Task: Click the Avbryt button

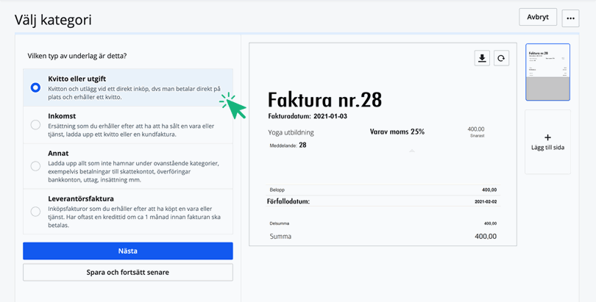Action: [x=538, y=17]
